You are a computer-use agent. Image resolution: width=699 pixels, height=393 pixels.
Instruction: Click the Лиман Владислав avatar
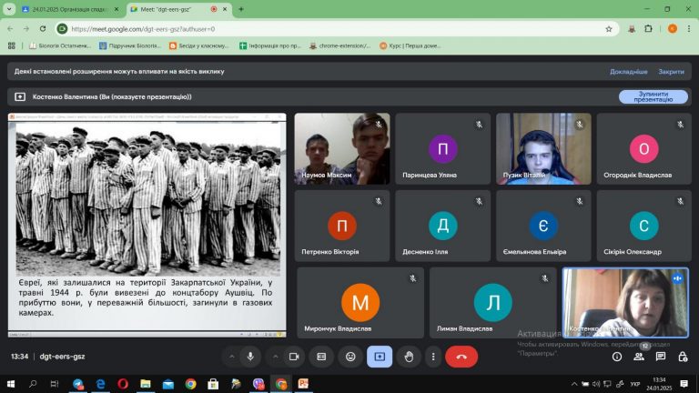(x=492, y=303)
